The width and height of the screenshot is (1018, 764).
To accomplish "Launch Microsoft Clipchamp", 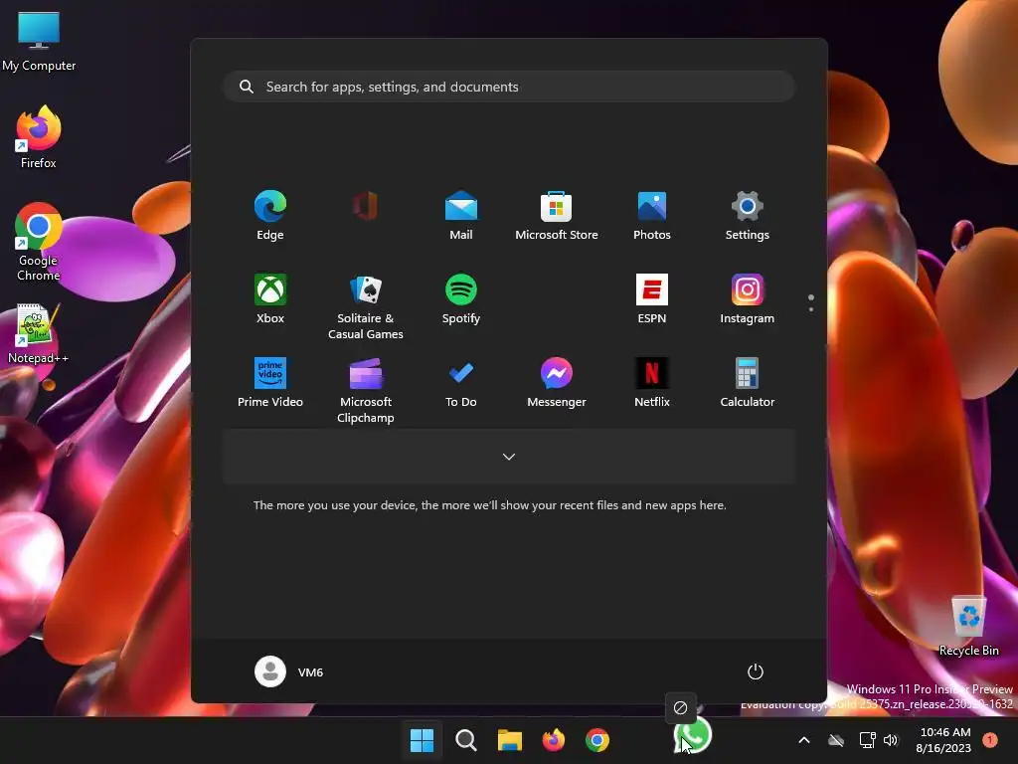I will (x=366, y=390).
